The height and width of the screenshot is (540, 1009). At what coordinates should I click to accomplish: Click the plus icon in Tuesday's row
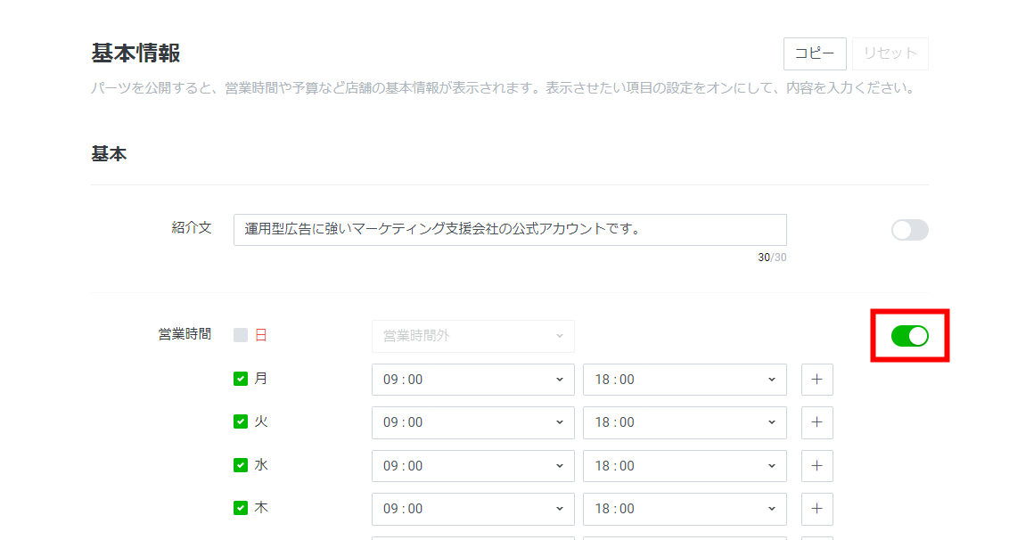pyautogui.click(x=816, y=422)
